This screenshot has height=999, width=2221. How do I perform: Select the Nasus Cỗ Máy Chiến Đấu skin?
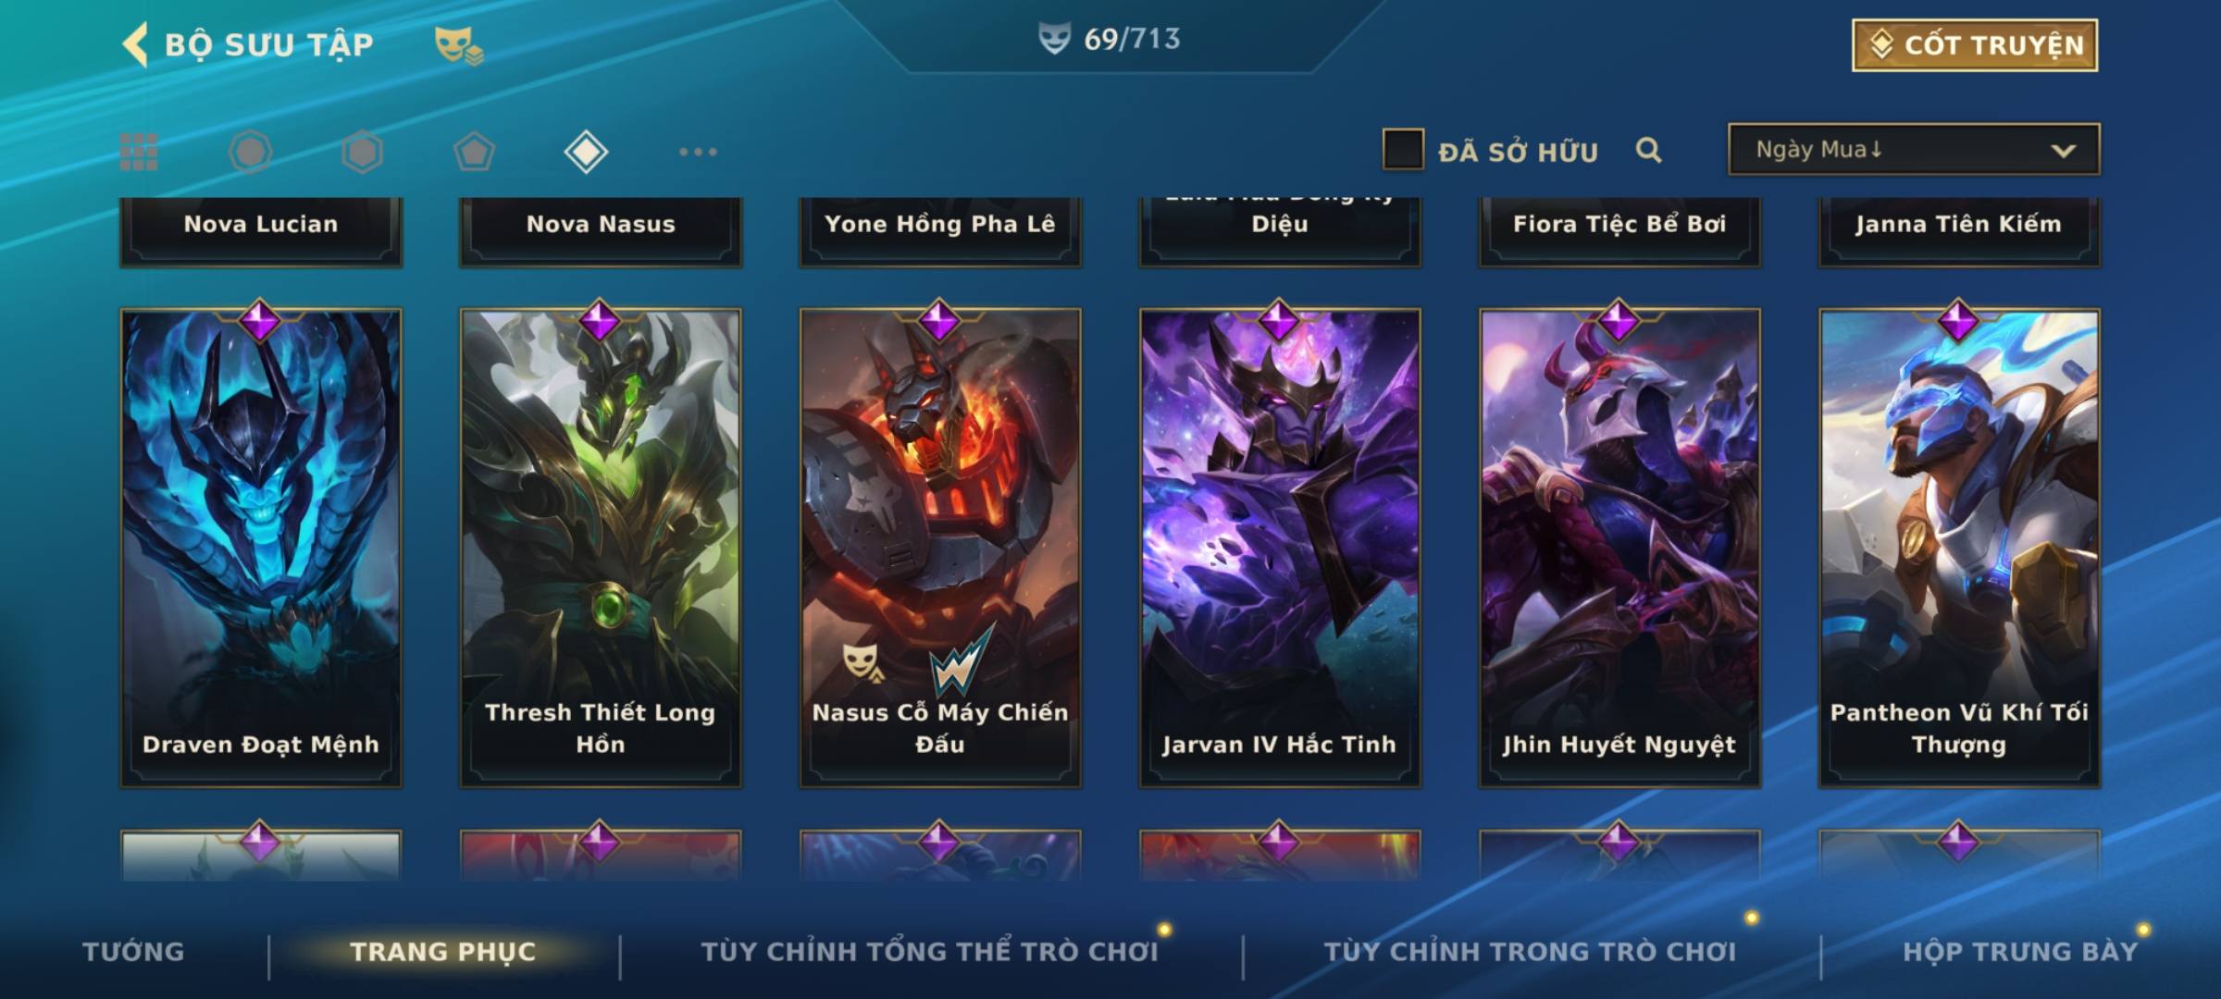click(x=940, y=548)
